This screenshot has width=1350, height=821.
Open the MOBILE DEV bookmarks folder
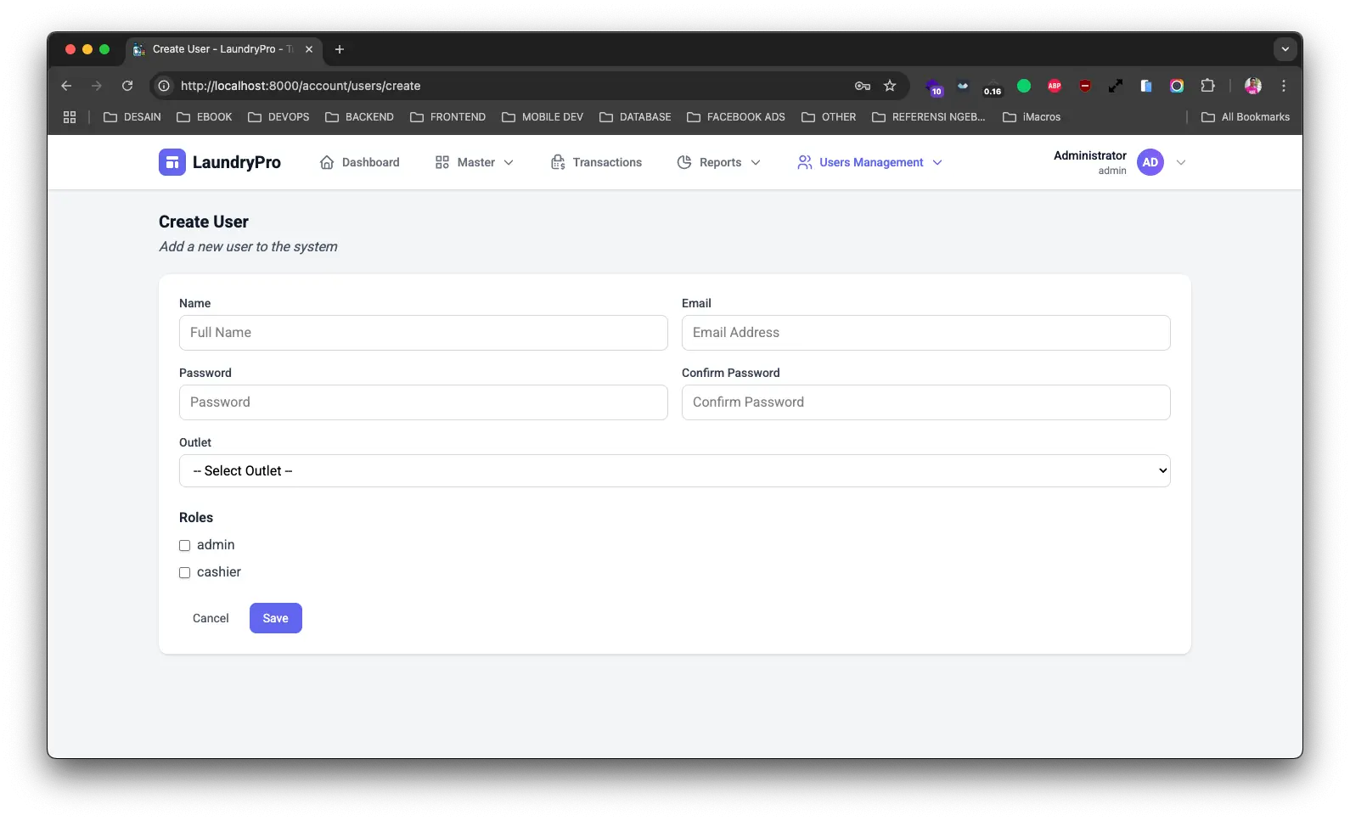(543, 117)
